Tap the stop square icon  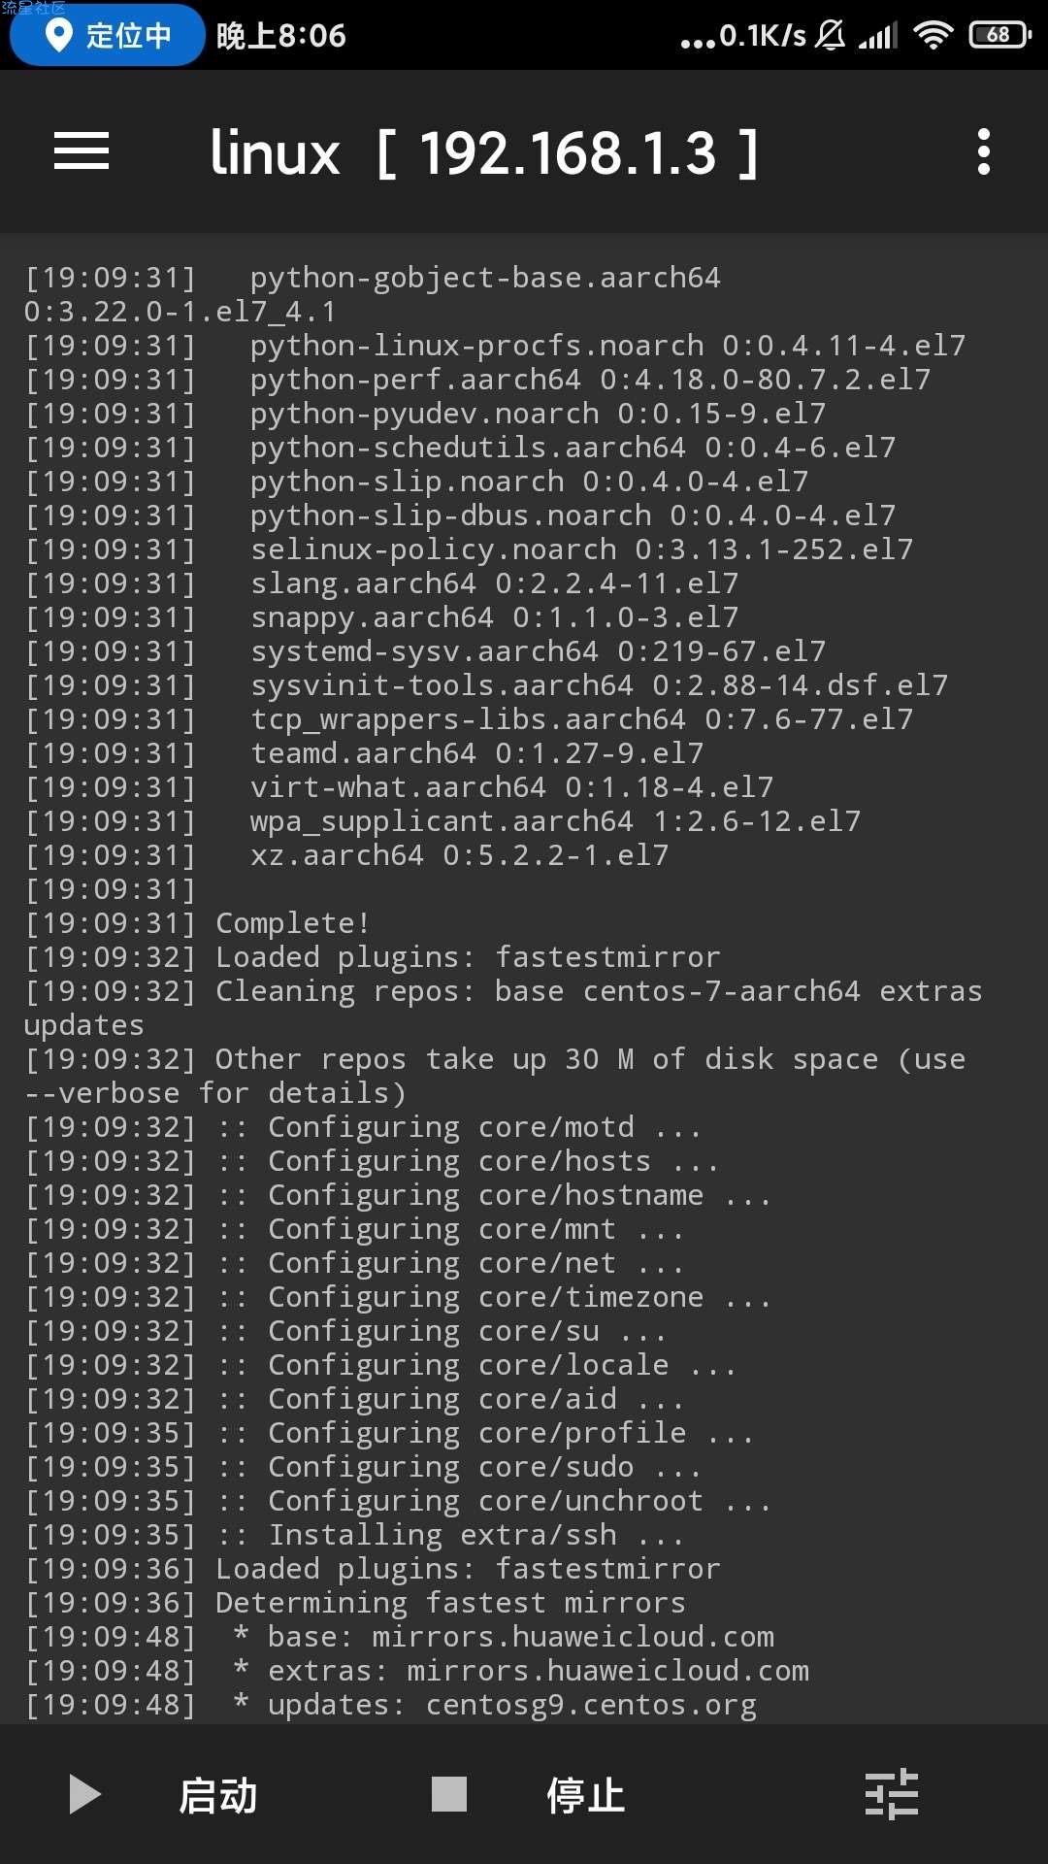(x=449, y=1794)
